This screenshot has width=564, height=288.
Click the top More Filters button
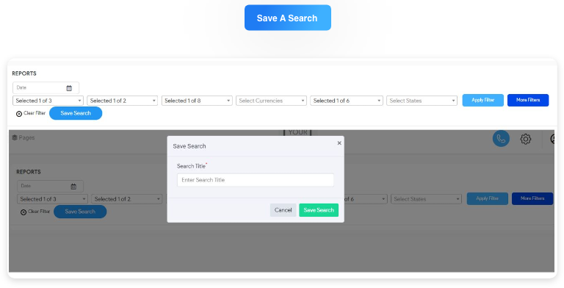point(528,100)
